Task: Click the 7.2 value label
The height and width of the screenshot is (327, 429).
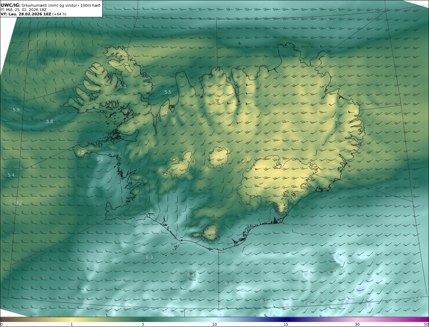Action: [x=100, y=159]
